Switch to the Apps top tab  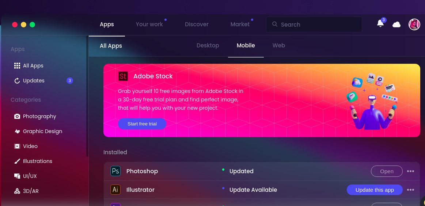click(107, 24)
